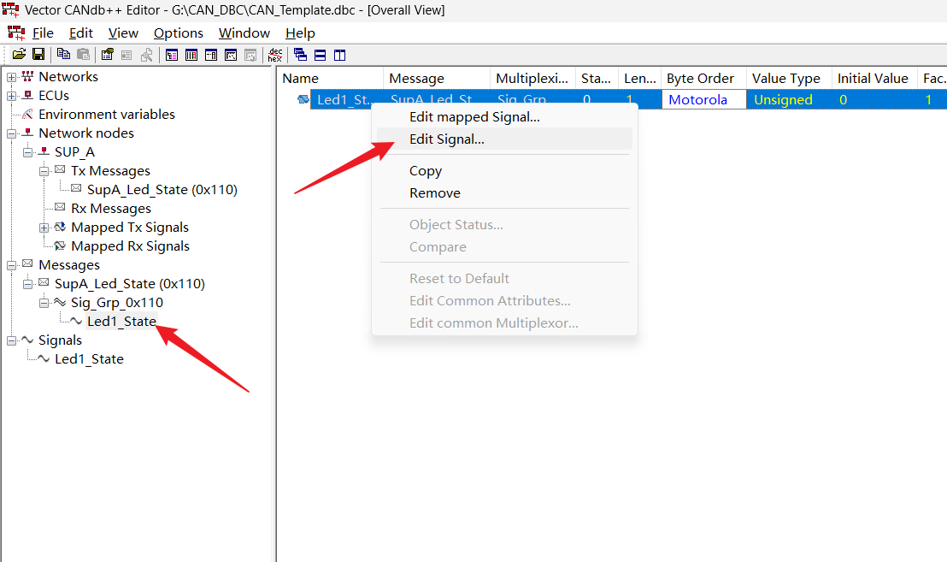Click the Multiplexi... column header
The height and width of the screenshot is (562, 947).
(x=532, y=79)
